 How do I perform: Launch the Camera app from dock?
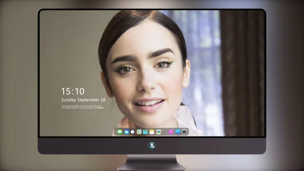click(184, 132)
